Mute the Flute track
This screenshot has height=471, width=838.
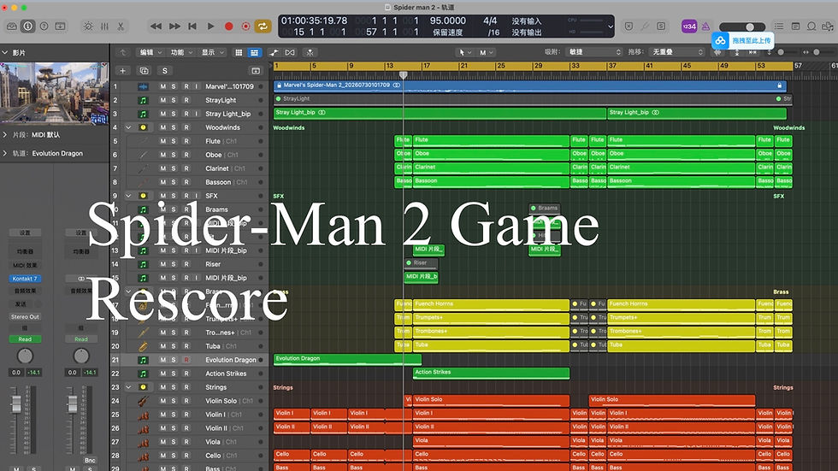pyautogui.click(x=163, y=141)
